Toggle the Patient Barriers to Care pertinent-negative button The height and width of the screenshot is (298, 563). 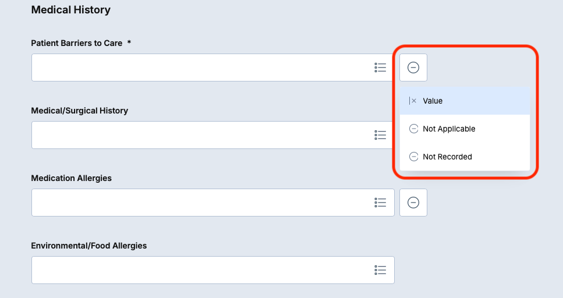[413, 68]
